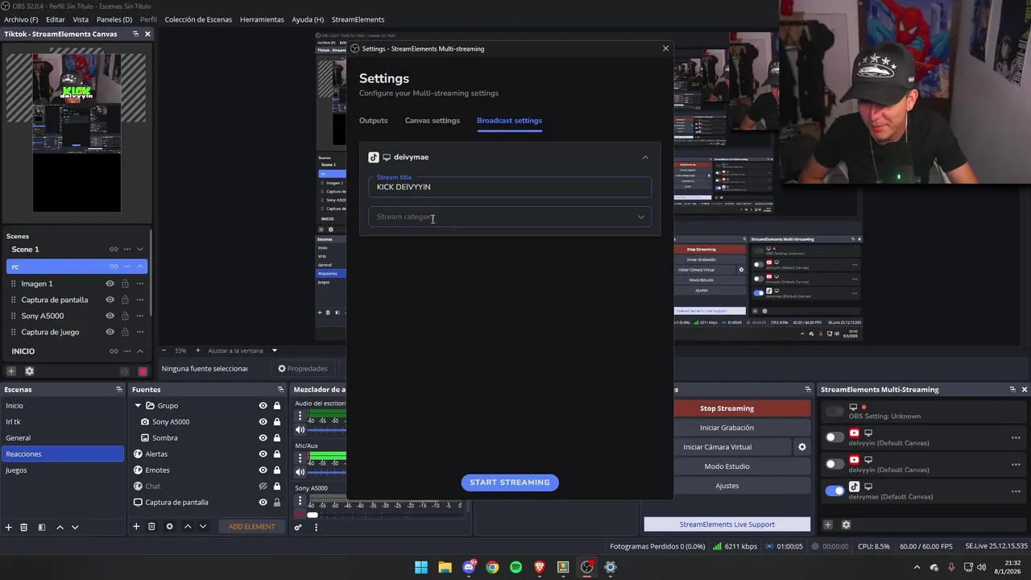Open StreamElements menu
The image size is (1031, 580).
click(358, 19)
